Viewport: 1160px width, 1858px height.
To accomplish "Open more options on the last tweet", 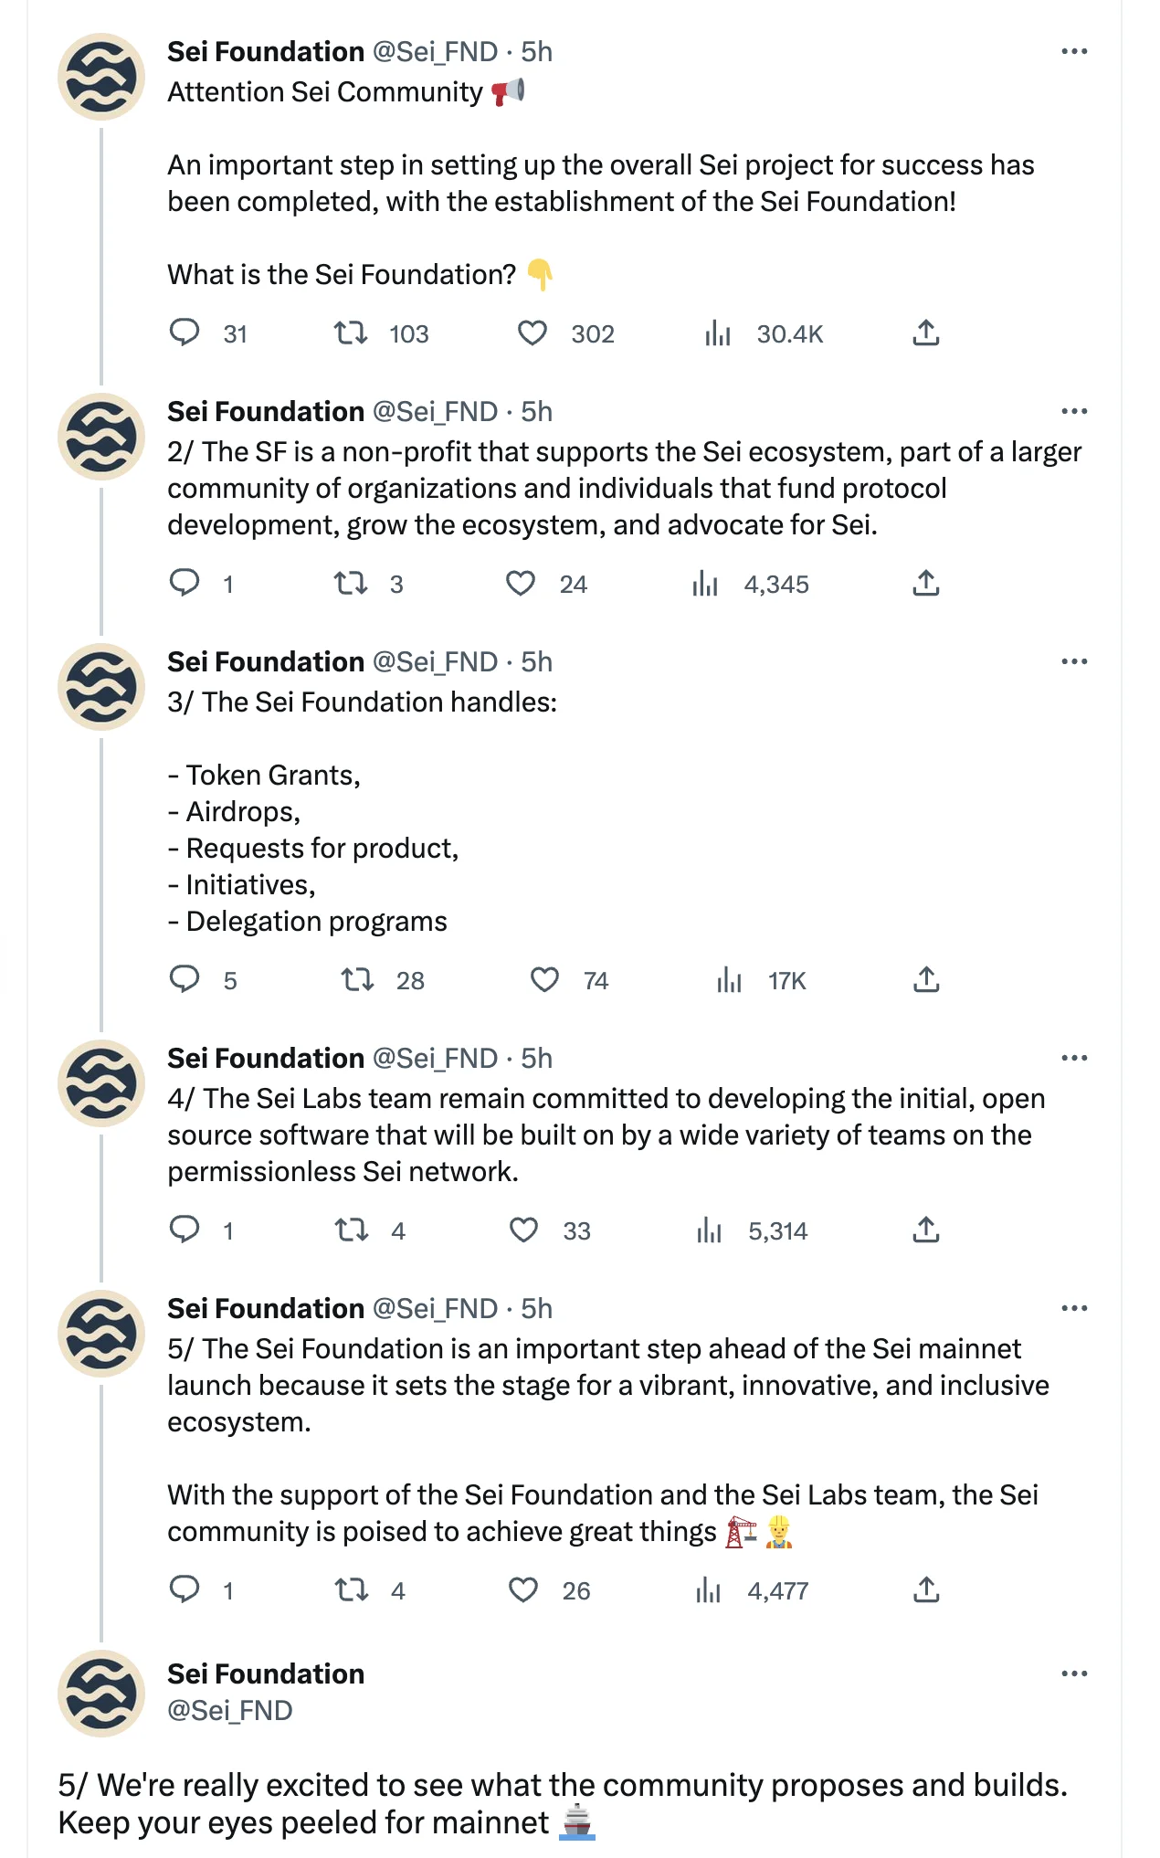I will coord(1074,1673).
